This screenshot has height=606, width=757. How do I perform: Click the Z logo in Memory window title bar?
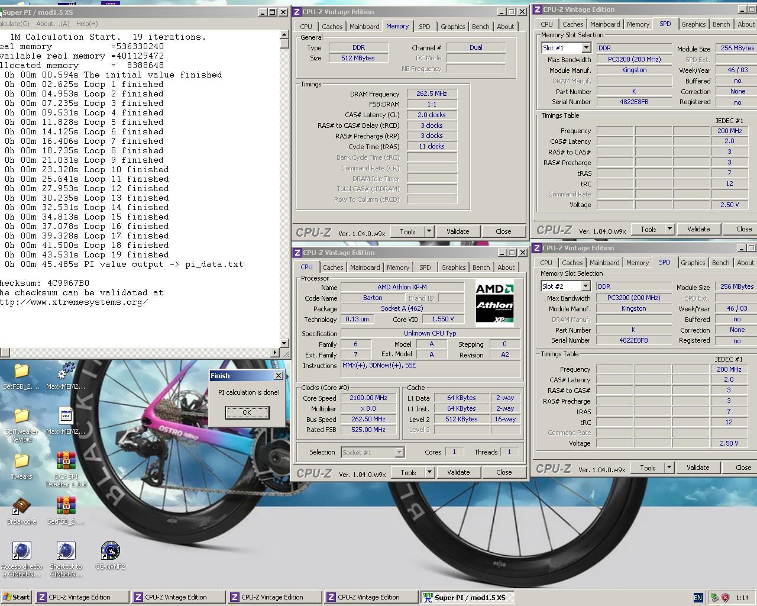tap(297, 12)
